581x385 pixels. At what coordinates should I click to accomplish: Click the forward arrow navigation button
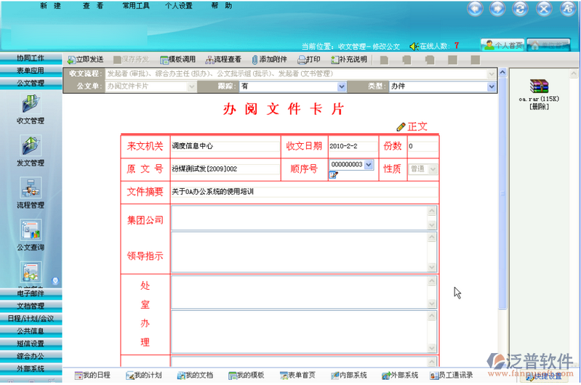pos(497,9)
